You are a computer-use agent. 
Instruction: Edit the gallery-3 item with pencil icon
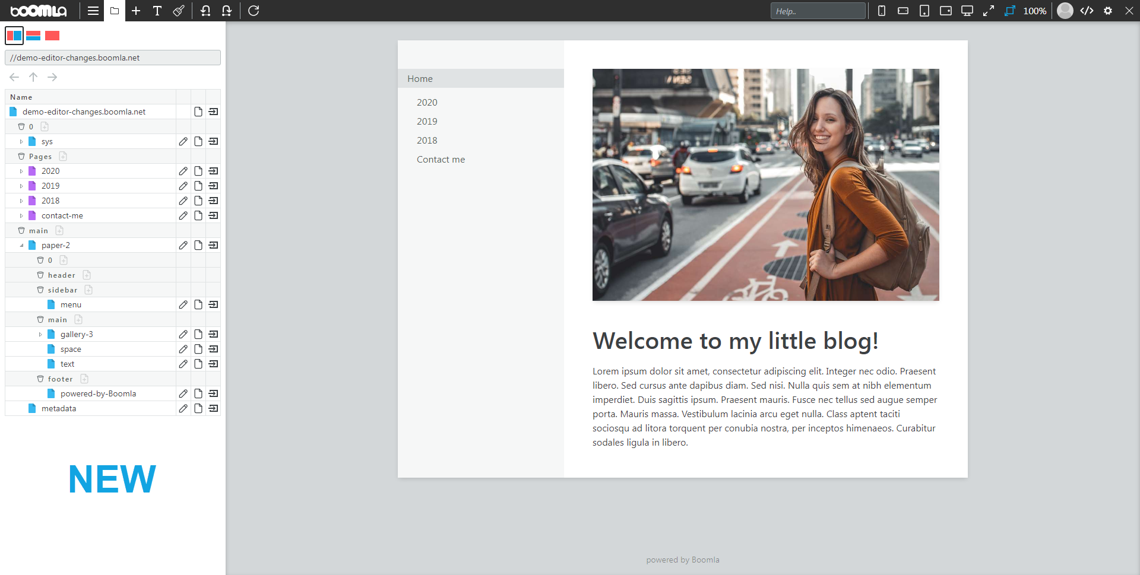pos(183,334)
